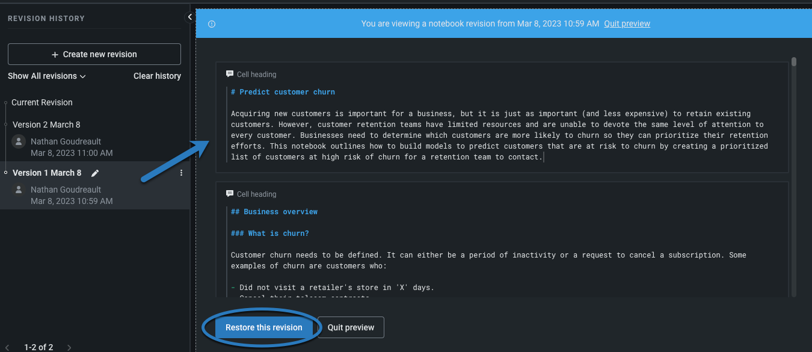Click second Cell heading comment icon
Screen dimensions: 812x352
[230, 194]
